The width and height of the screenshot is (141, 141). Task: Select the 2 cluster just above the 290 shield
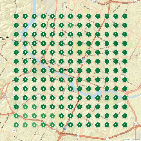click(x=52, y=125)
